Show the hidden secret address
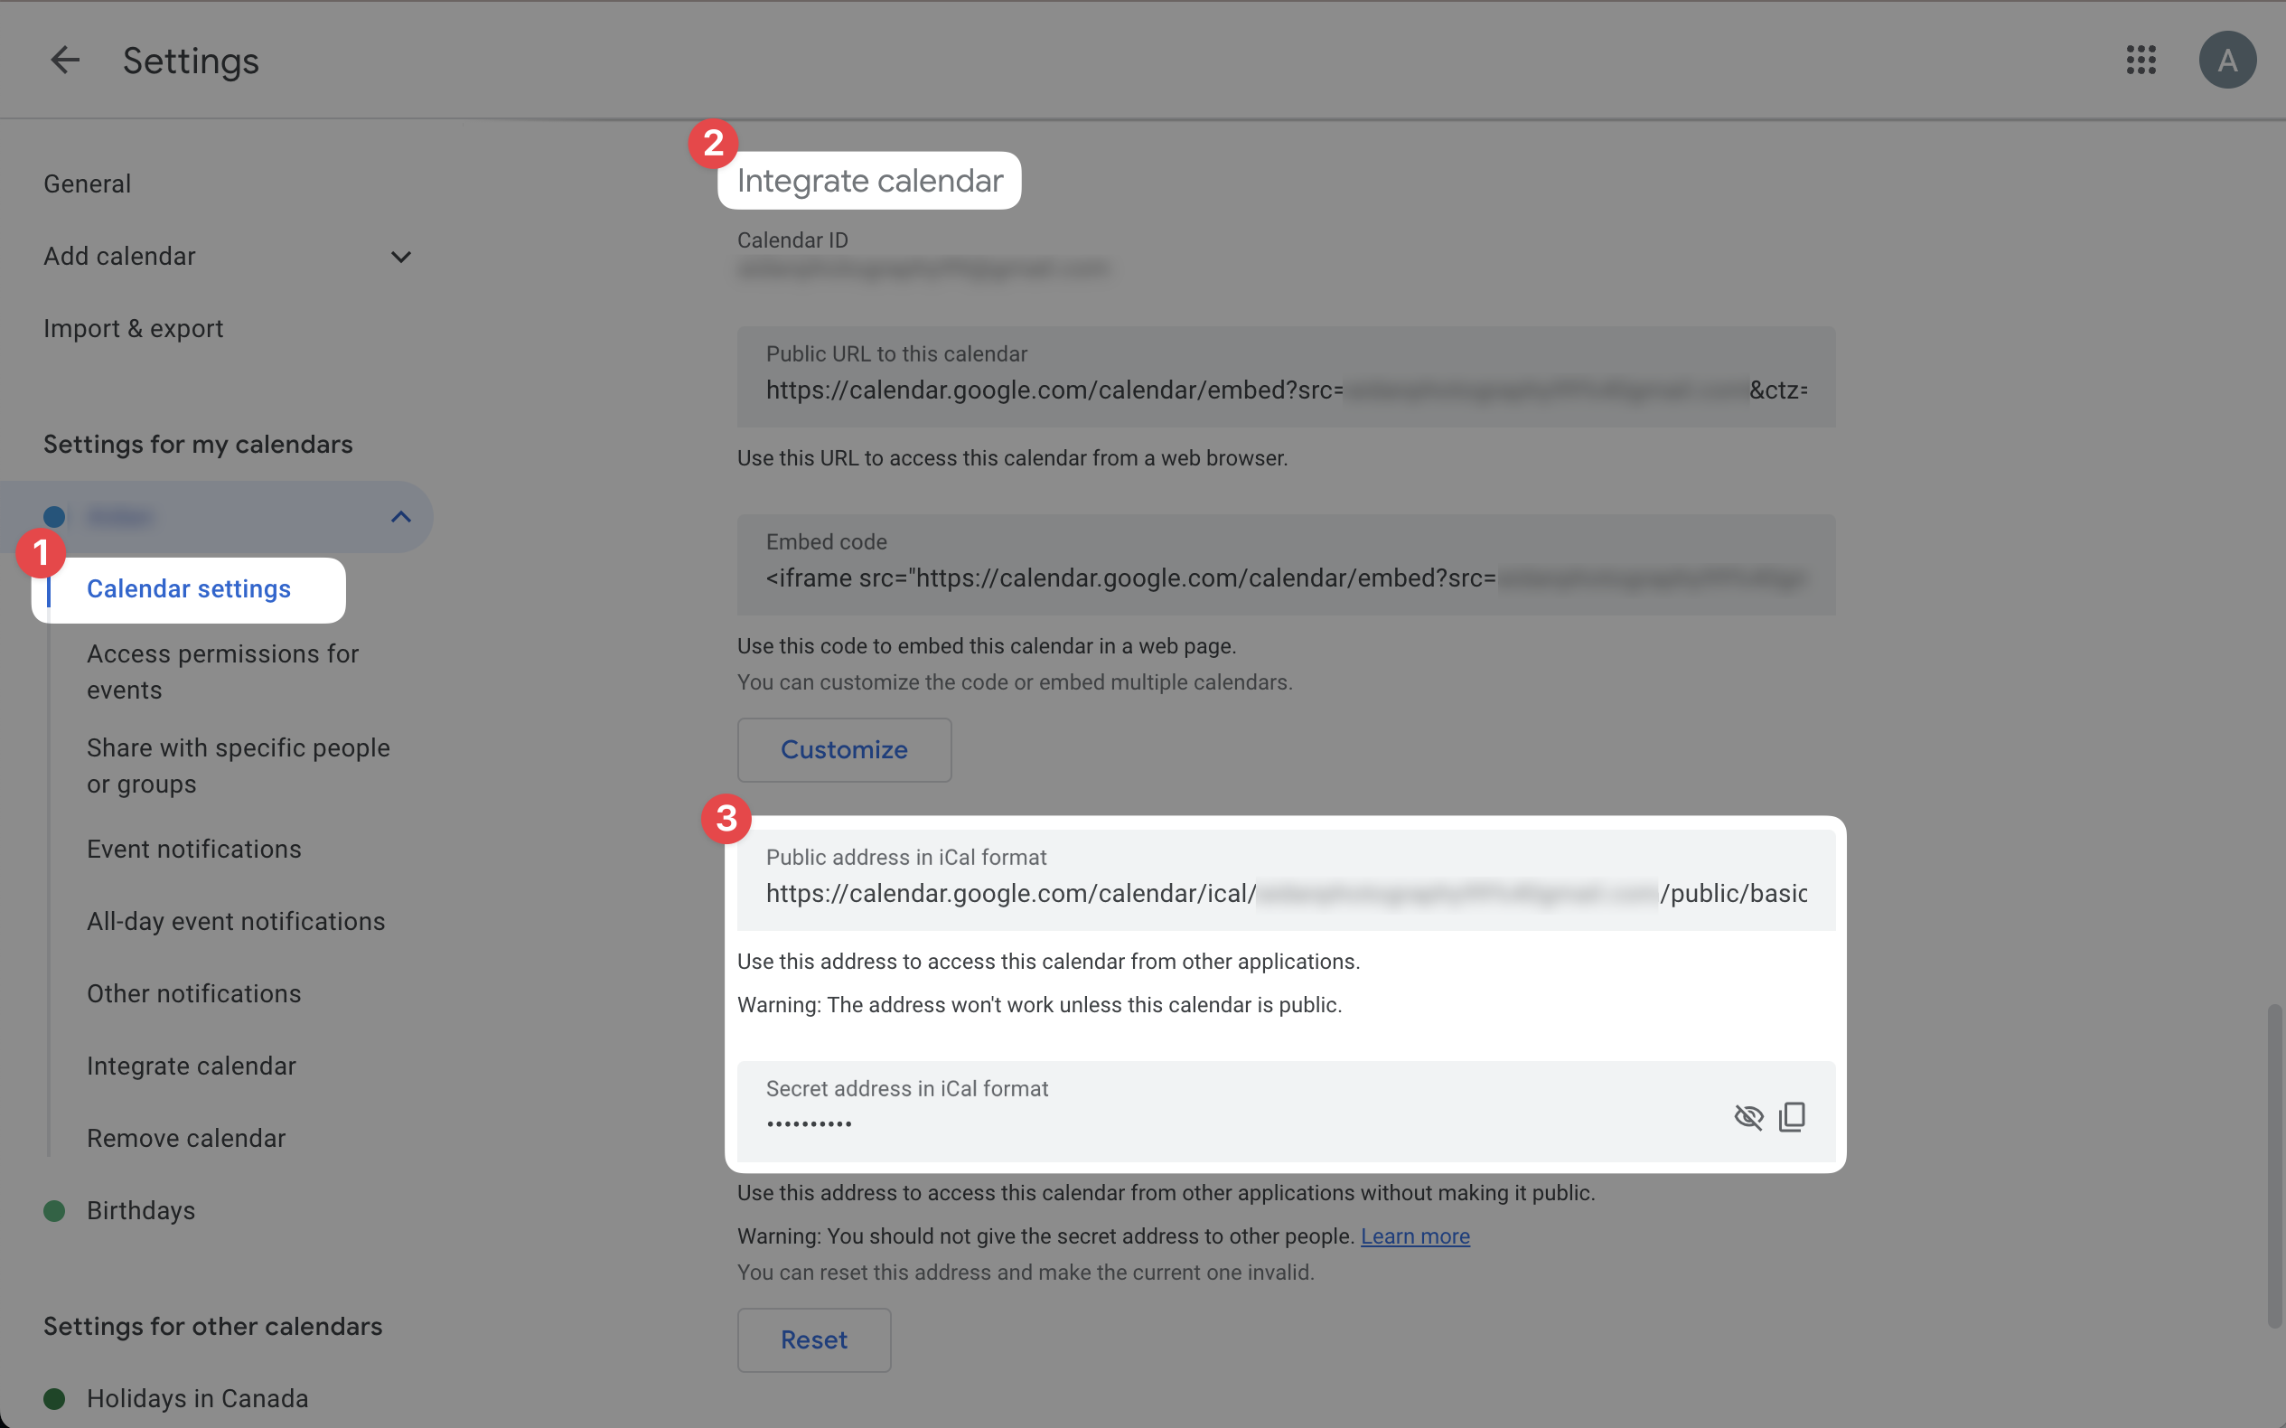The width and height of the screenshot is (2286, 1428). click(1747, 1117)
